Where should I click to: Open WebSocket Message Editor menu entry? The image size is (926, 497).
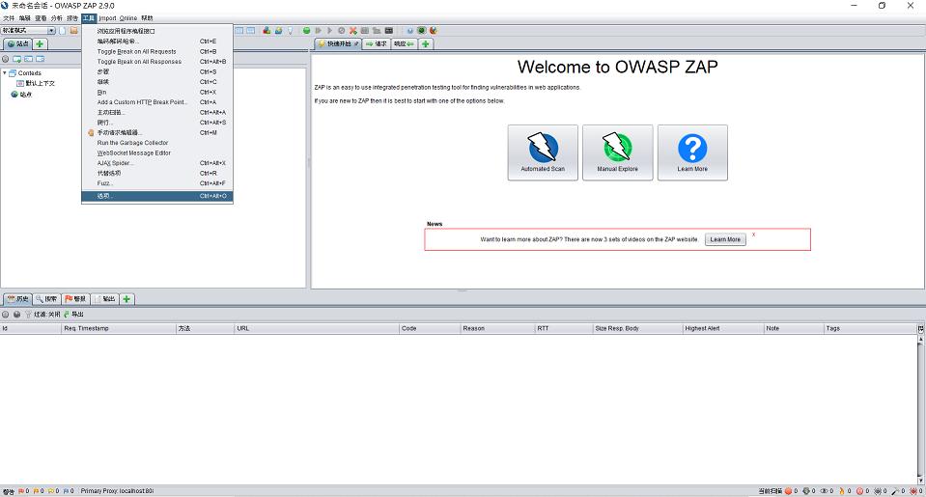[157, 152]
